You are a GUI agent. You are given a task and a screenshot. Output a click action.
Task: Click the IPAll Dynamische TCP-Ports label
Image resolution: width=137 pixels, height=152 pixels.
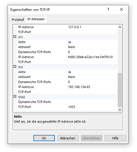pos(35,102)
